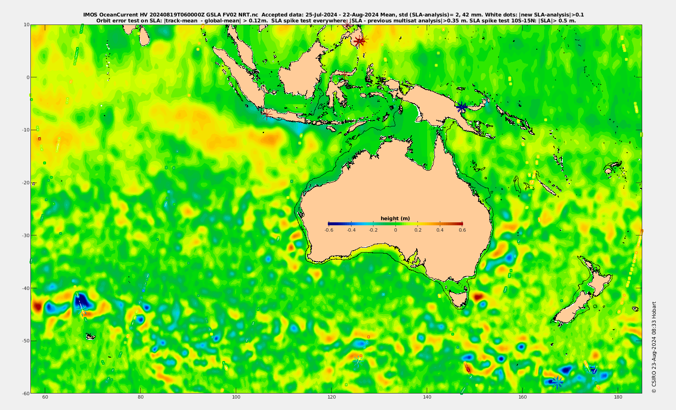The image size is (676, 410).
Task: Click the -0.6 colorbar tick label
Action: coord(329,230)
